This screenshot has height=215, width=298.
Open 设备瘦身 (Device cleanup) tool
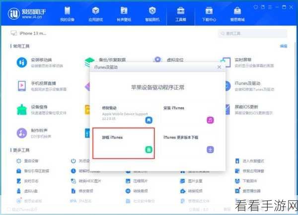point(41,109)
